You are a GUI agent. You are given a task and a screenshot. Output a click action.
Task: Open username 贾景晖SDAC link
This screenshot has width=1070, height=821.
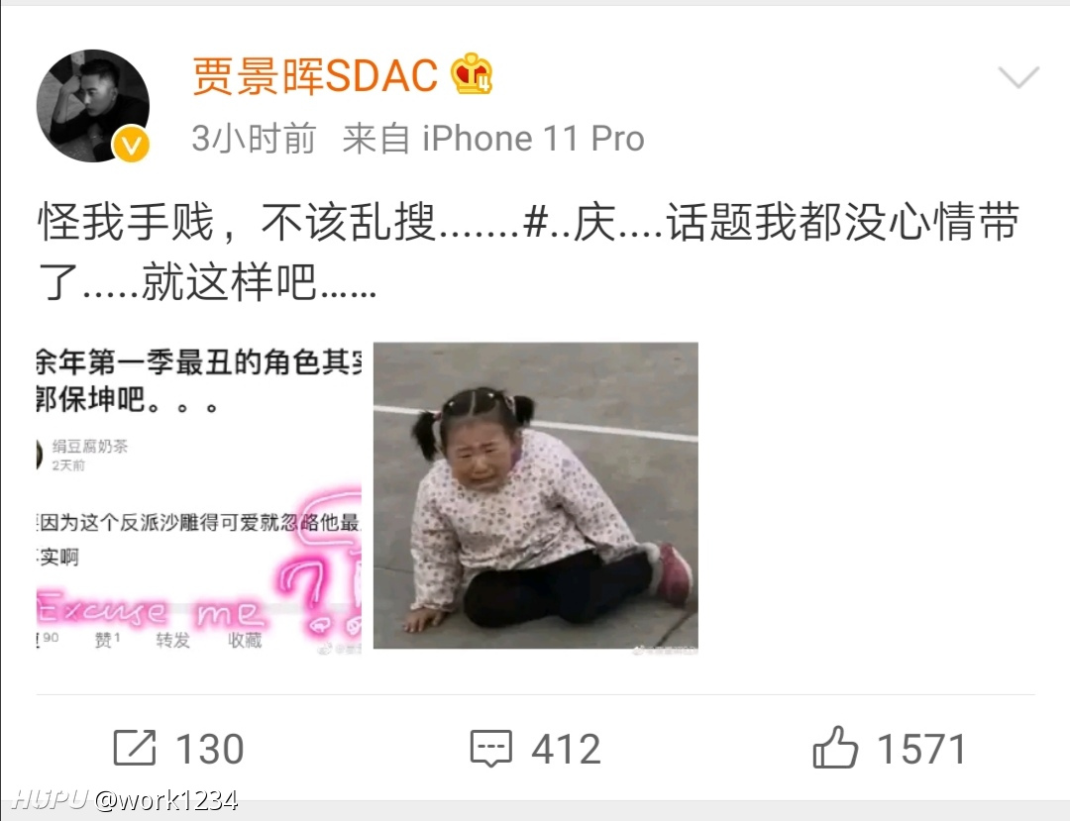tap(315, 75)
